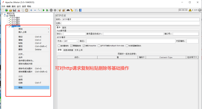Choose 切换 in the context menu
Viewport: 202px width, 109px height.
tap(32, 83)
